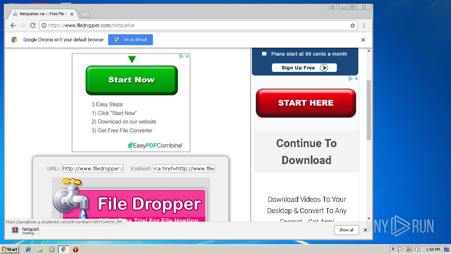
Task: Click the Action Center flag icon
Action: pos(401,249)
